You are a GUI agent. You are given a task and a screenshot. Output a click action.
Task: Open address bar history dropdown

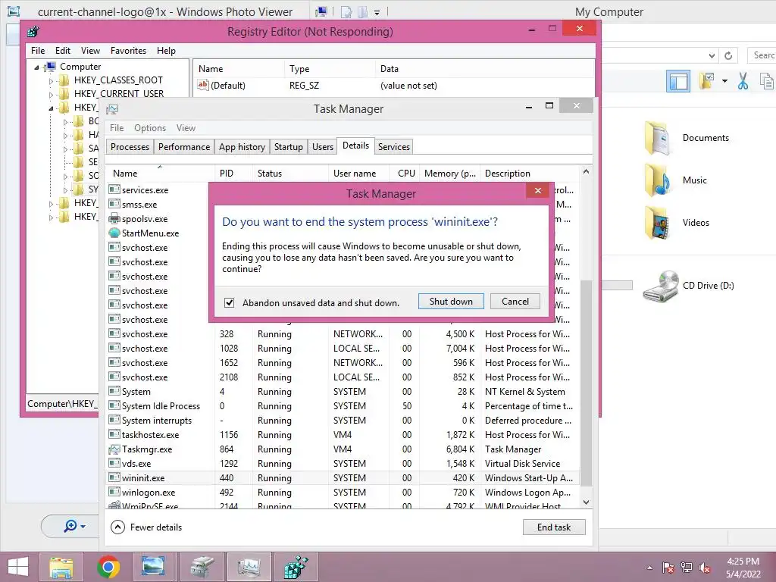pos(711,55)
